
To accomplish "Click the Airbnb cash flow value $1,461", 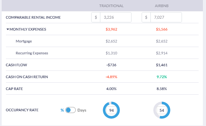I will 162,65.
